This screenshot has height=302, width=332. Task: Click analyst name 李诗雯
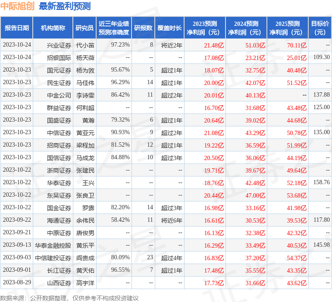click(85, 95)
